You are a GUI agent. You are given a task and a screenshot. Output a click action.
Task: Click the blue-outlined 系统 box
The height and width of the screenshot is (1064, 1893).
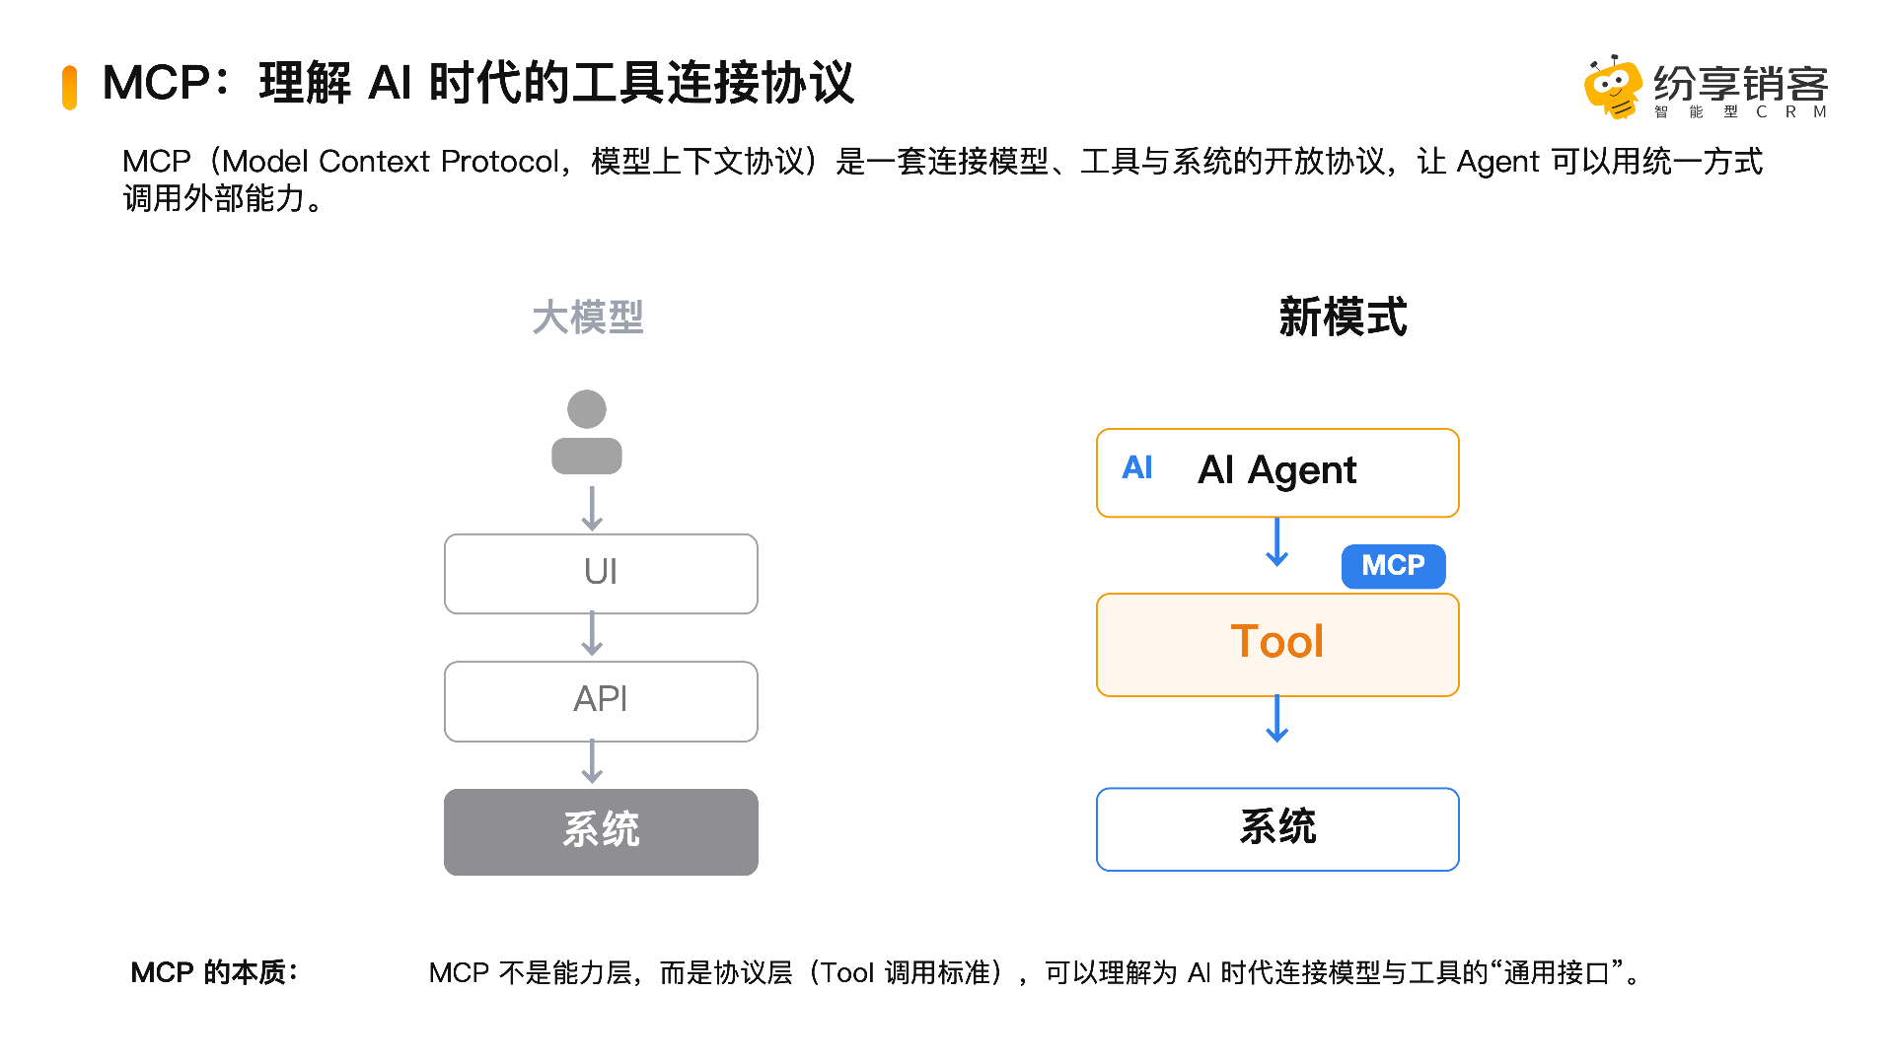[x=1277, y=828]
